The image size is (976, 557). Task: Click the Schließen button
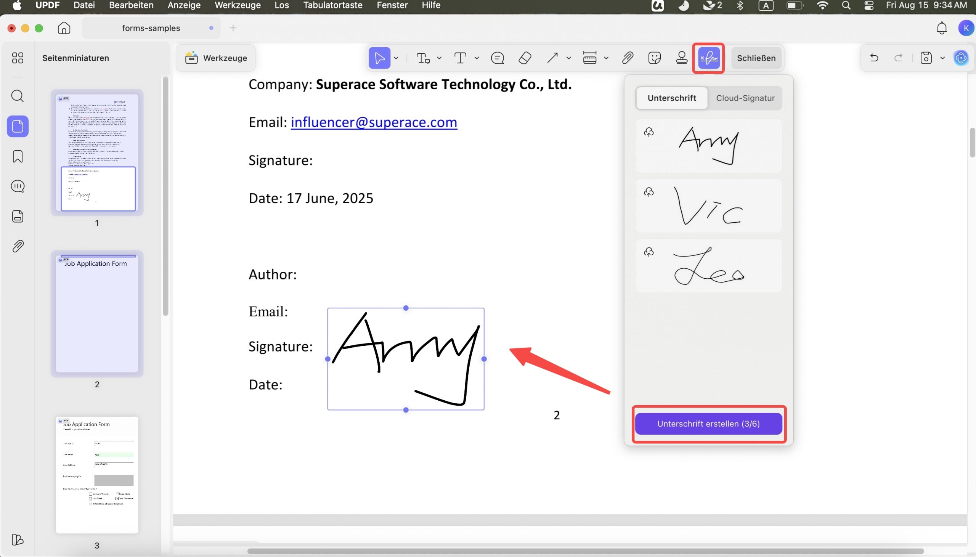[756, 58]
